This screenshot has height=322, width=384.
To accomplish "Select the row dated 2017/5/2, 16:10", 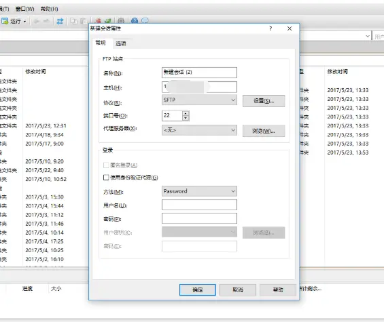I will (44, 259).
